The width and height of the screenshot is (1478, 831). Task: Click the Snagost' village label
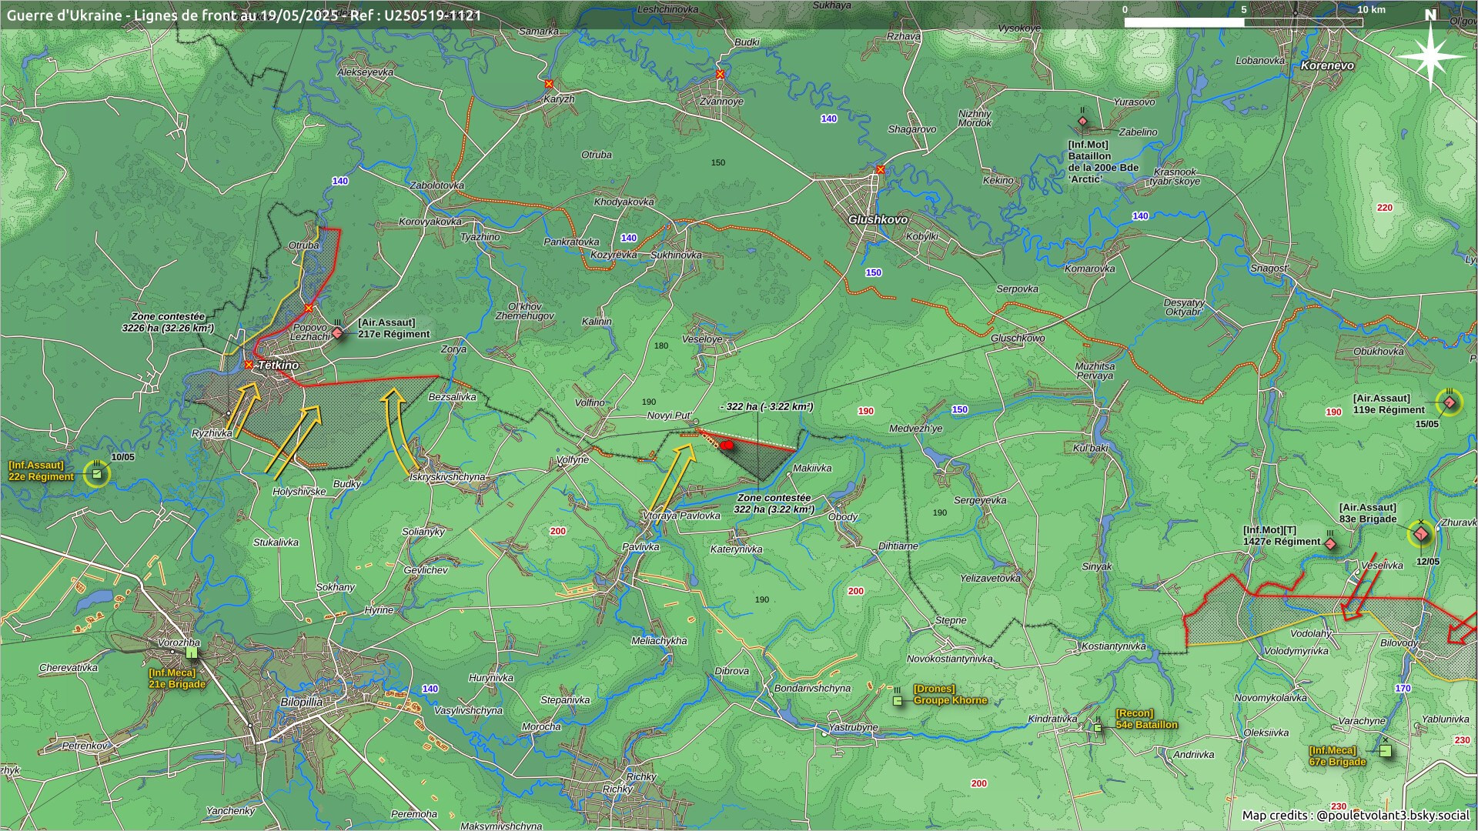(1269, 269)
